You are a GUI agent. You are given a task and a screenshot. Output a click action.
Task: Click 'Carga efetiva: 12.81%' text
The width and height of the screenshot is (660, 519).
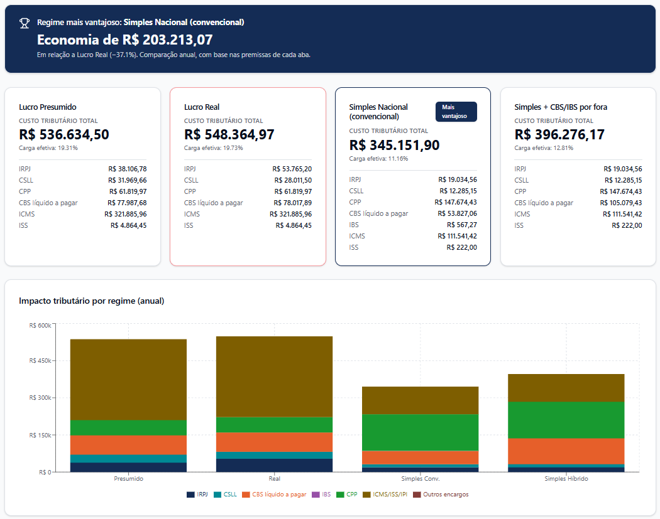544,148
